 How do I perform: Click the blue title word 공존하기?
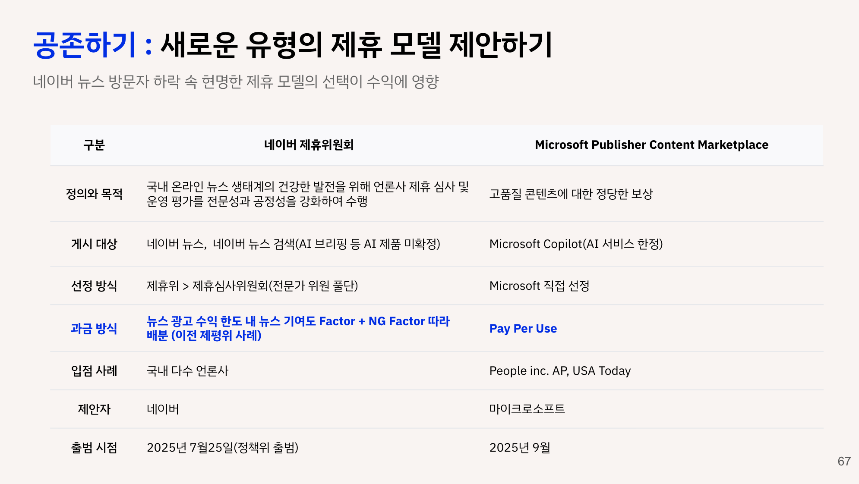(x=85, y=45)
